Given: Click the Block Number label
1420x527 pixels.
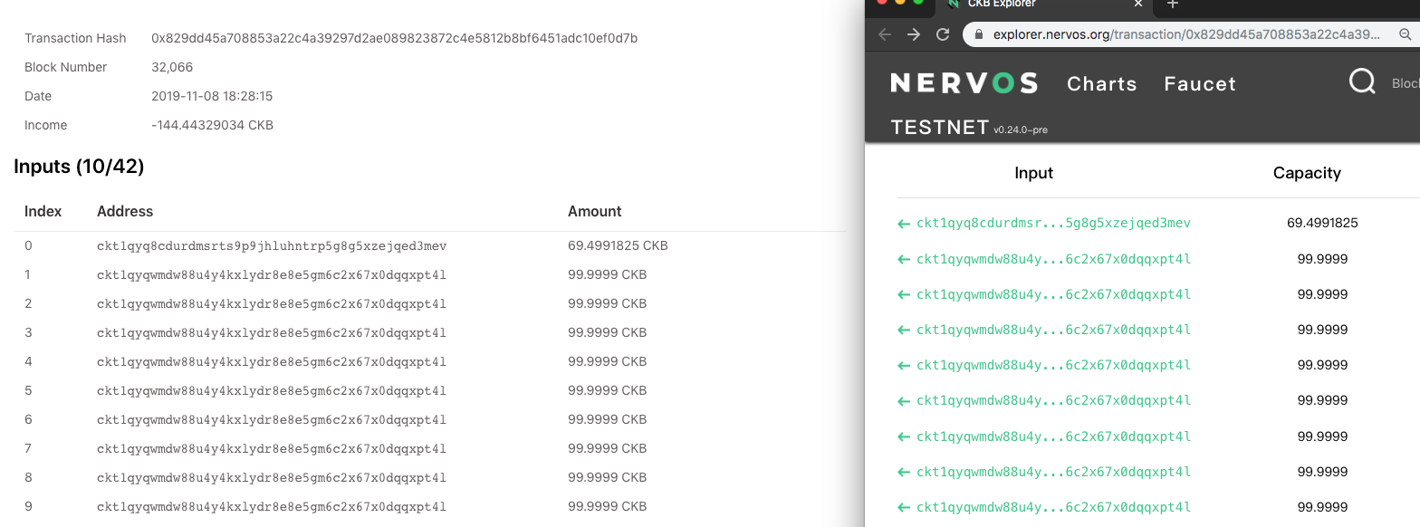Looking at the screenshot, I should pos(65,67).
